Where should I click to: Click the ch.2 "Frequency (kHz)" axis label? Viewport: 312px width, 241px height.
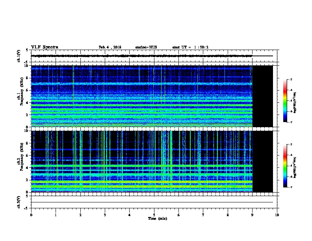[22, 157]
